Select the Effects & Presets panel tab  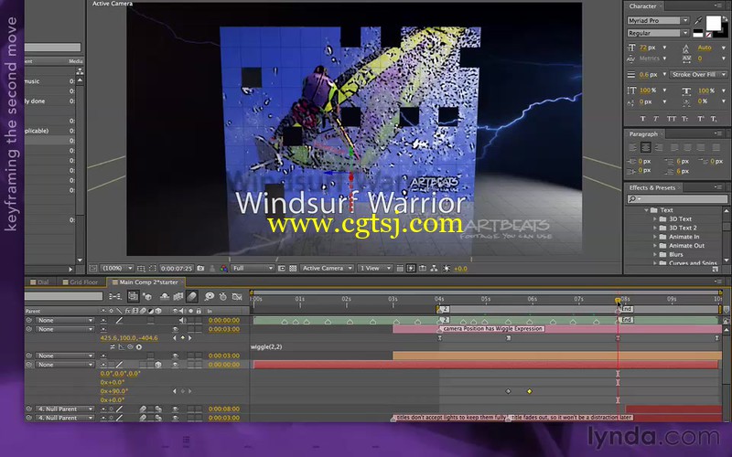click(652, 187)
